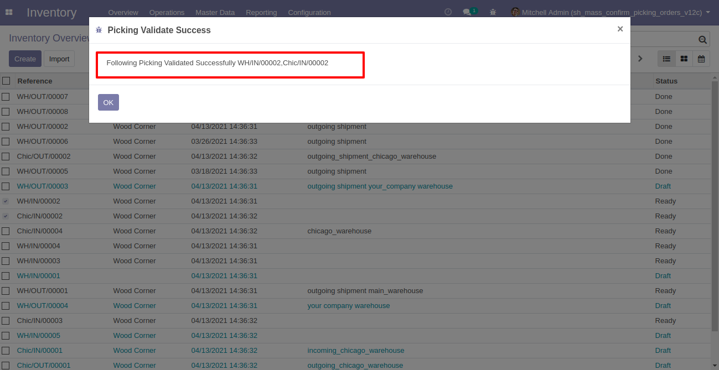Click reference Chic/IN/00003
This screenshot has height=370, width=719.
[40, 320]
